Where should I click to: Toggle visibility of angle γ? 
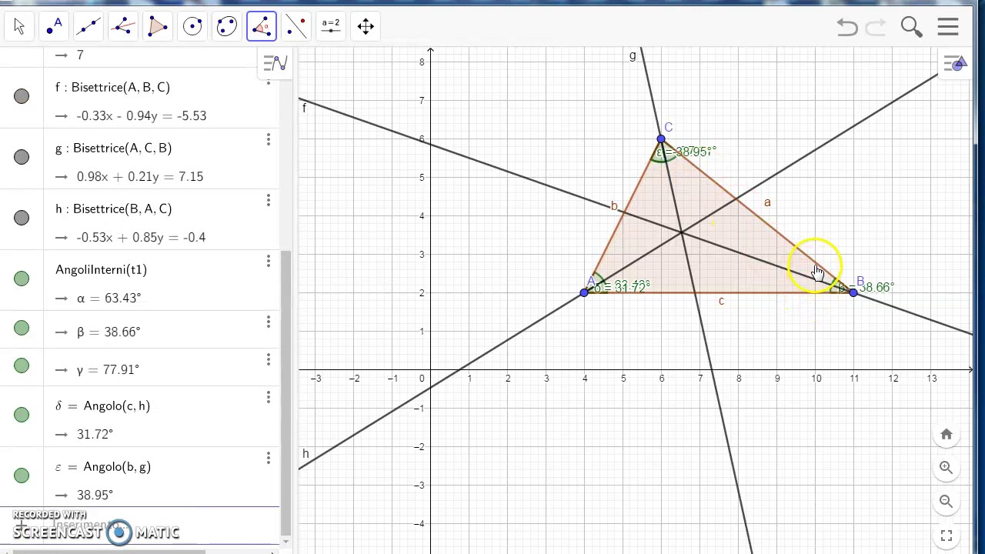pos(22,365)
